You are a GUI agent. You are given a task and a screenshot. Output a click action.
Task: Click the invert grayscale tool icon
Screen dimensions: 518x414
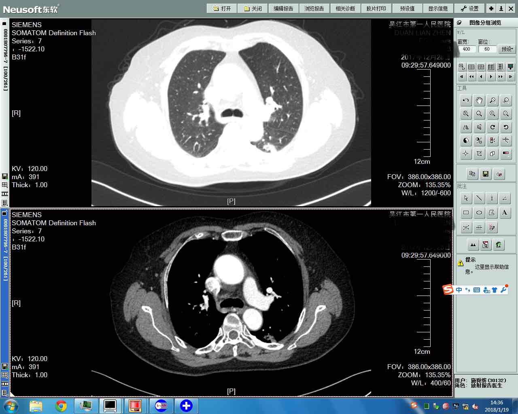tap(466, 141)
